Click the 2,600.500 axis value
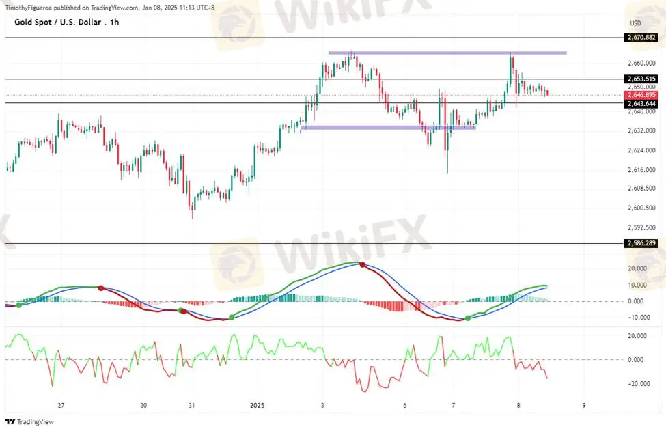The width and height of the screenshot is (666, 431). pyautogui.click(x=641, y=208)
